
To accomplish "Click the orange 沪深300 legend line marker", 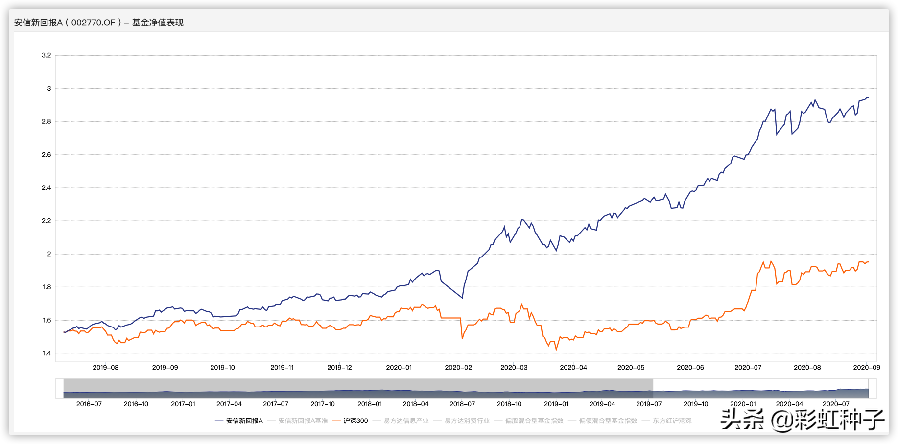I will pos(336,421).
